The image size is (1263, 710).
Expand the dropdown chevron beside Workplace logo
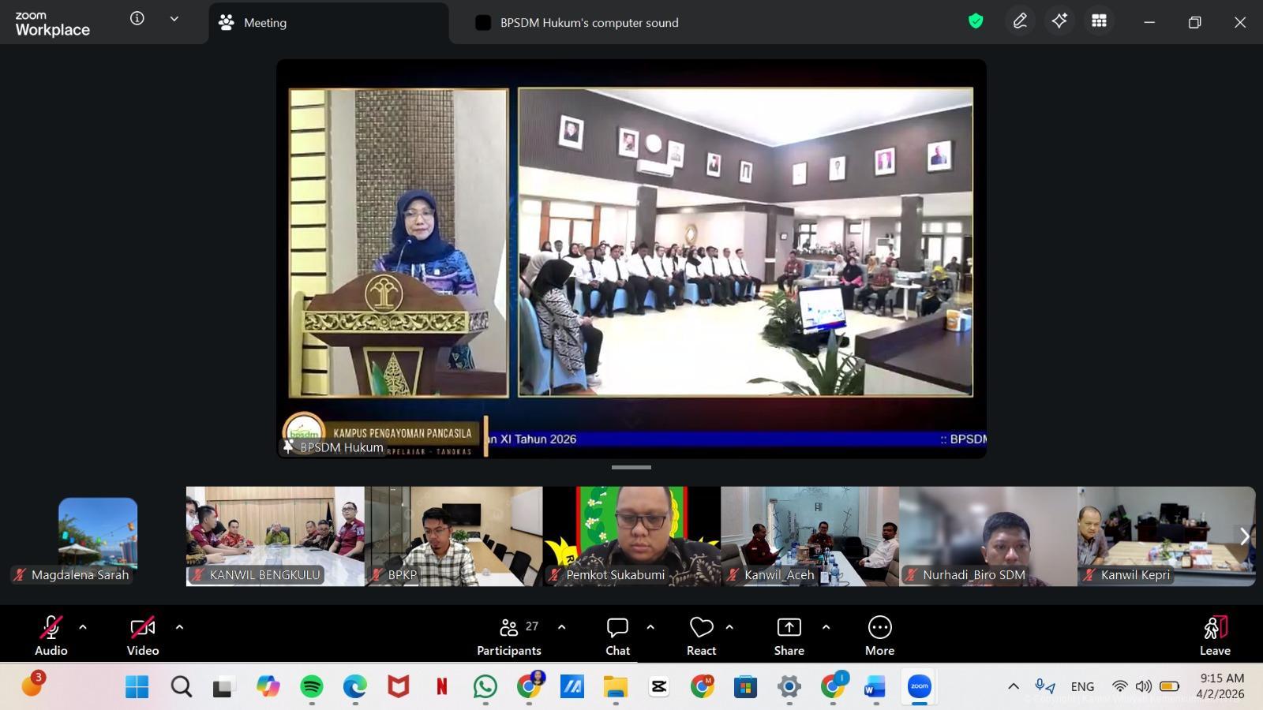pos(174,19)
